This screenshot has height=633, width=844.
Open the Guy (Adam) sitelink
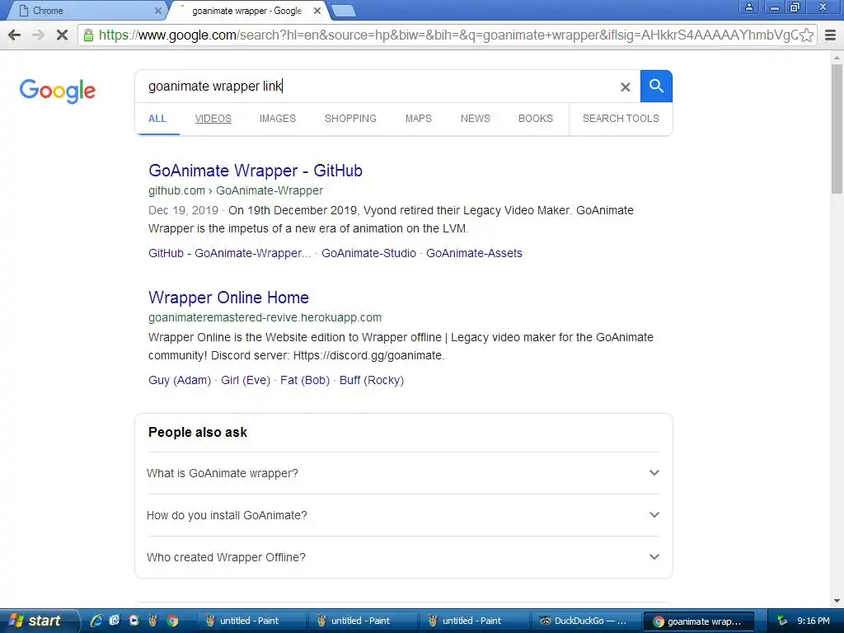[180, 380]
